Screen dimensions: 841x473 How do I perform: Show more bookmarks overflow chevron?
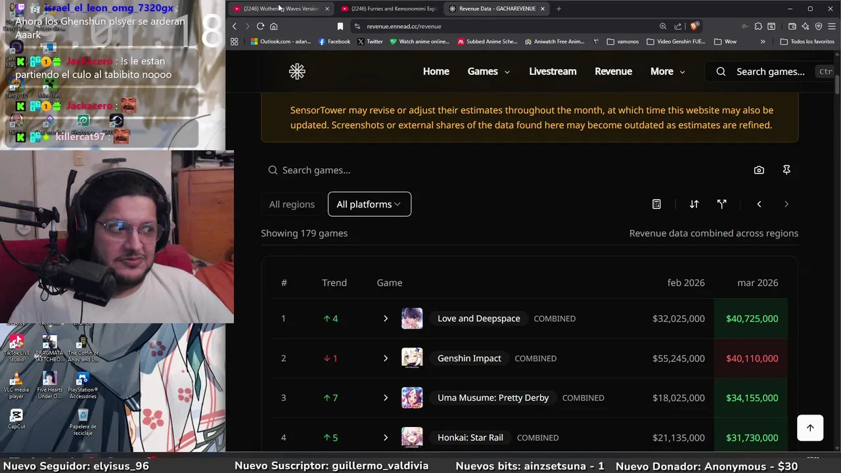(763, 41)
